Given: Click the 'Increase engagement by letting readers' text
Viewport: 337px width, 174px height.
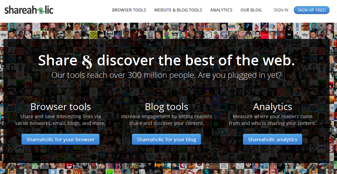Looking at the screenshot, I should (166, 120).
